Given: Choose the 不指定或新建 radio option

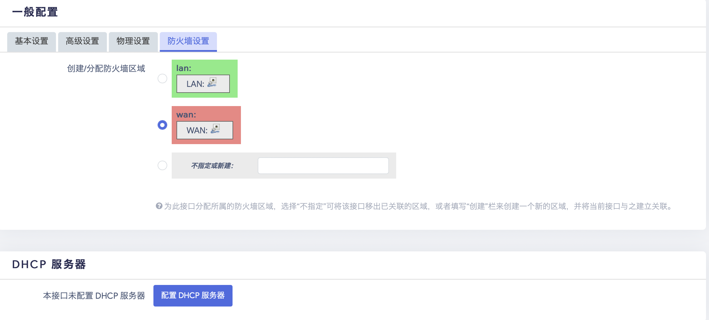Looking at the screenshot, I should [162, 165].
